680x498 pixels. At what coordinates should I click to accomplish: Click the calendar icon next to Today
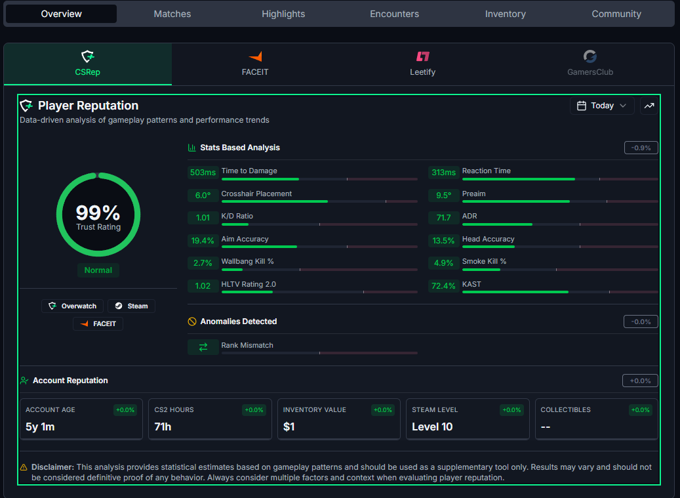point(582,106)
